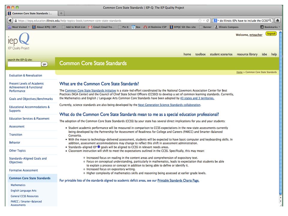Click the browser search box field
The height and width of the screenshot is (216, 288).
tap(242, 21)
